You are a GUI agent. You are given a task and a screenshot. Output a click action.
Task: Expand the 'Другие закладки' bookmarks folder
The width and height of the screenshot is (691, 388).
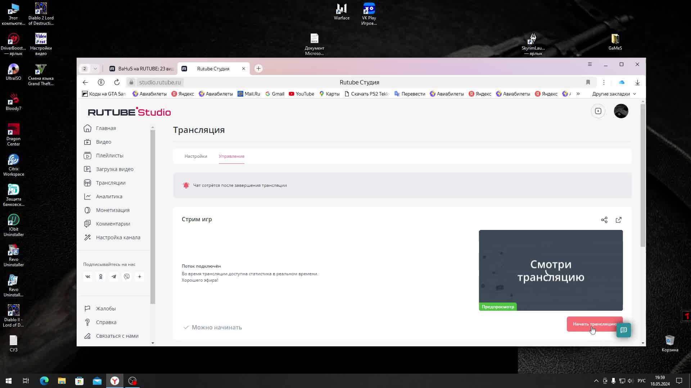click(614, 94)
